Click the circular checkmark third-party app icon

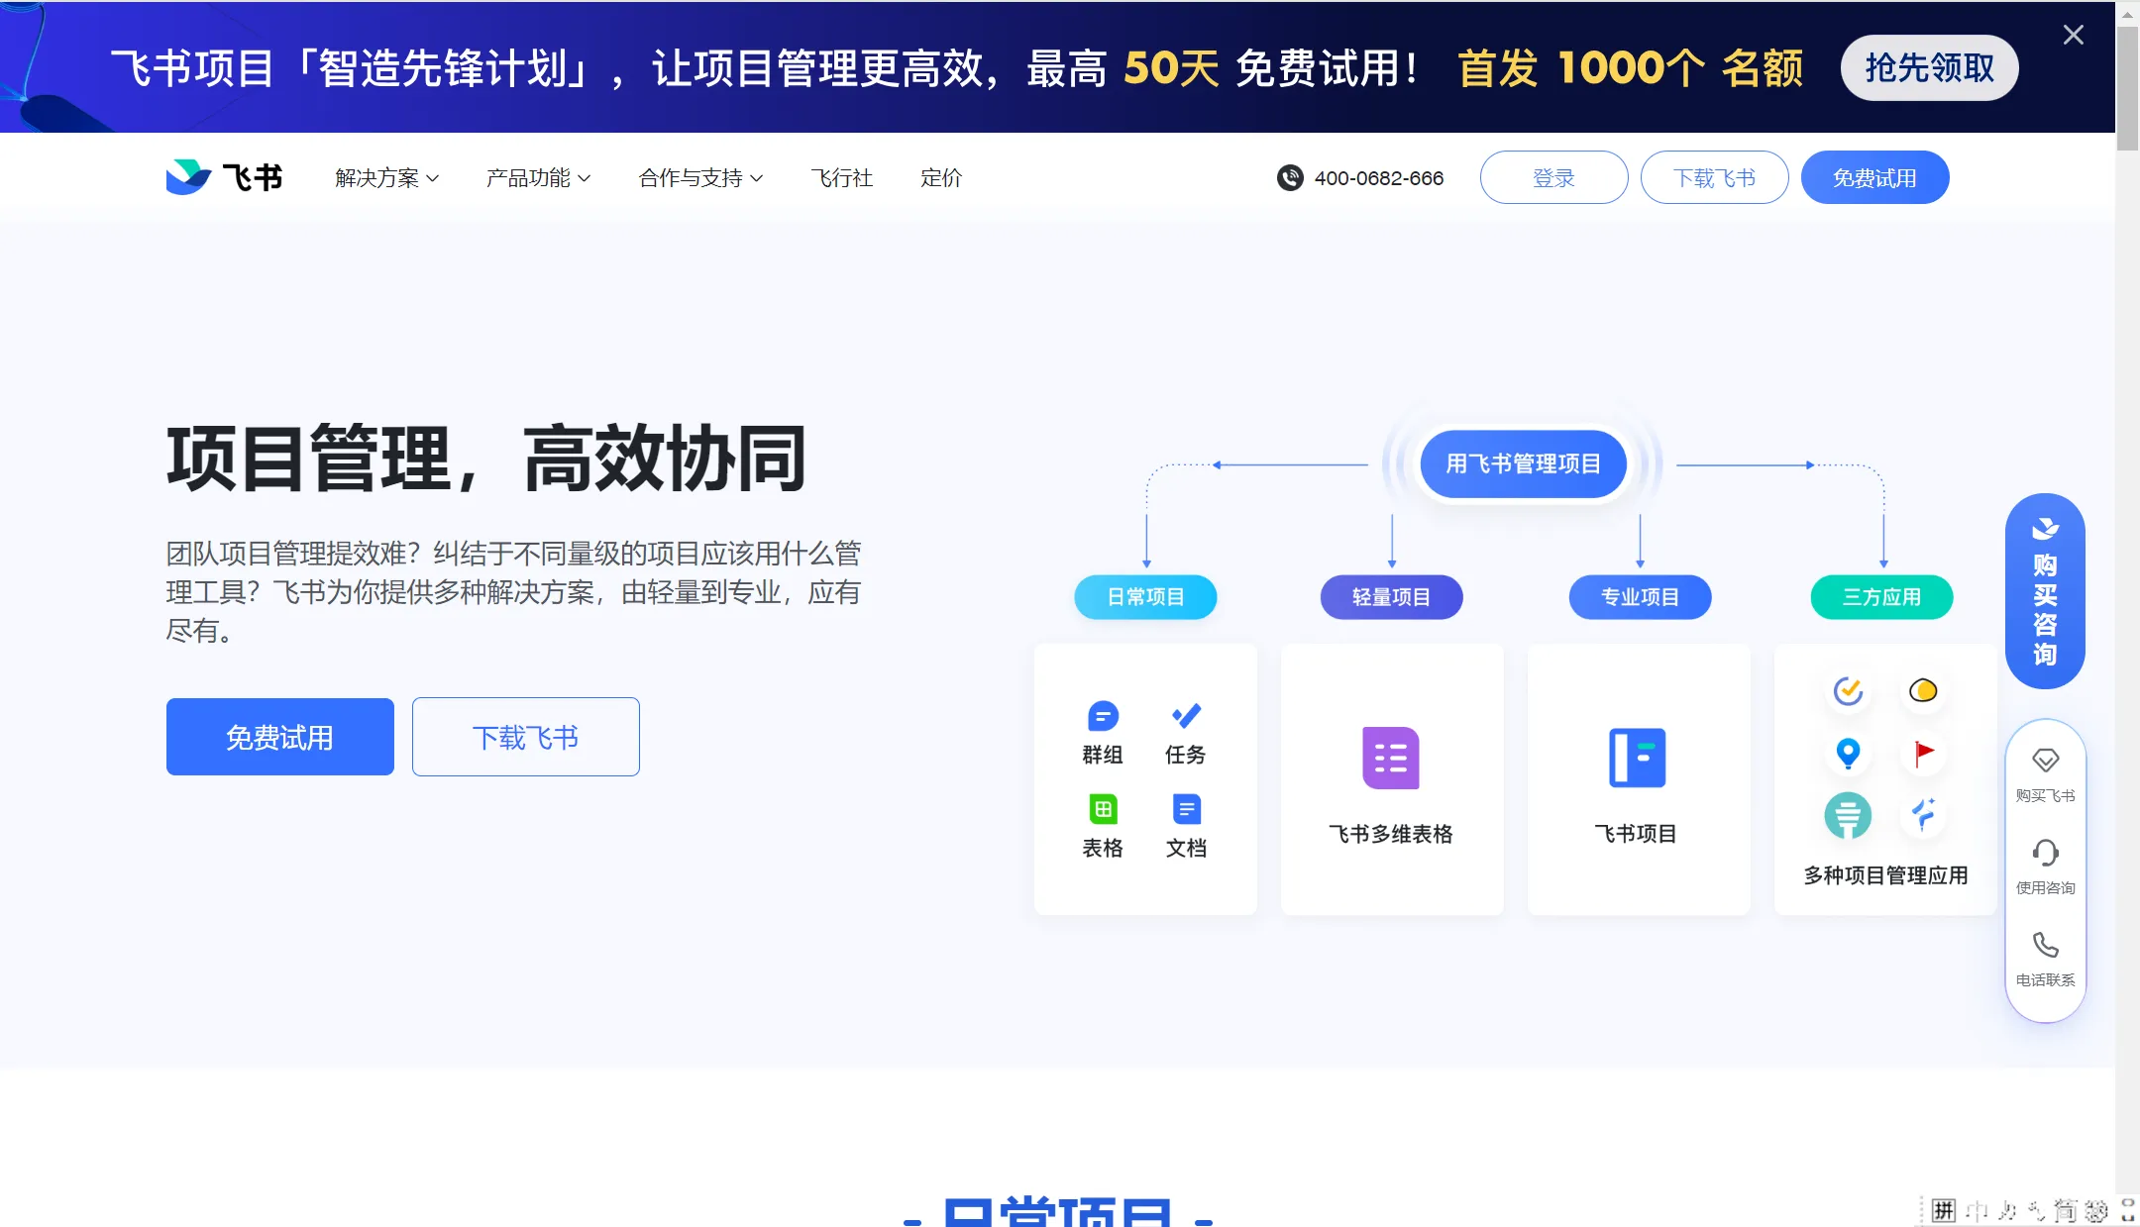1848,690
